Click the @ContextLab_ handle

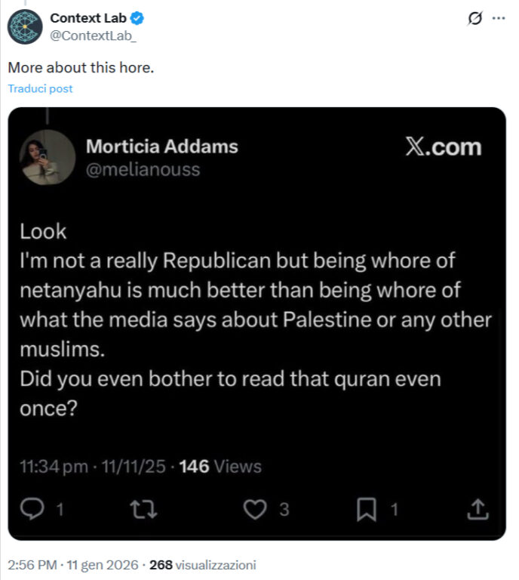point(93,35)
